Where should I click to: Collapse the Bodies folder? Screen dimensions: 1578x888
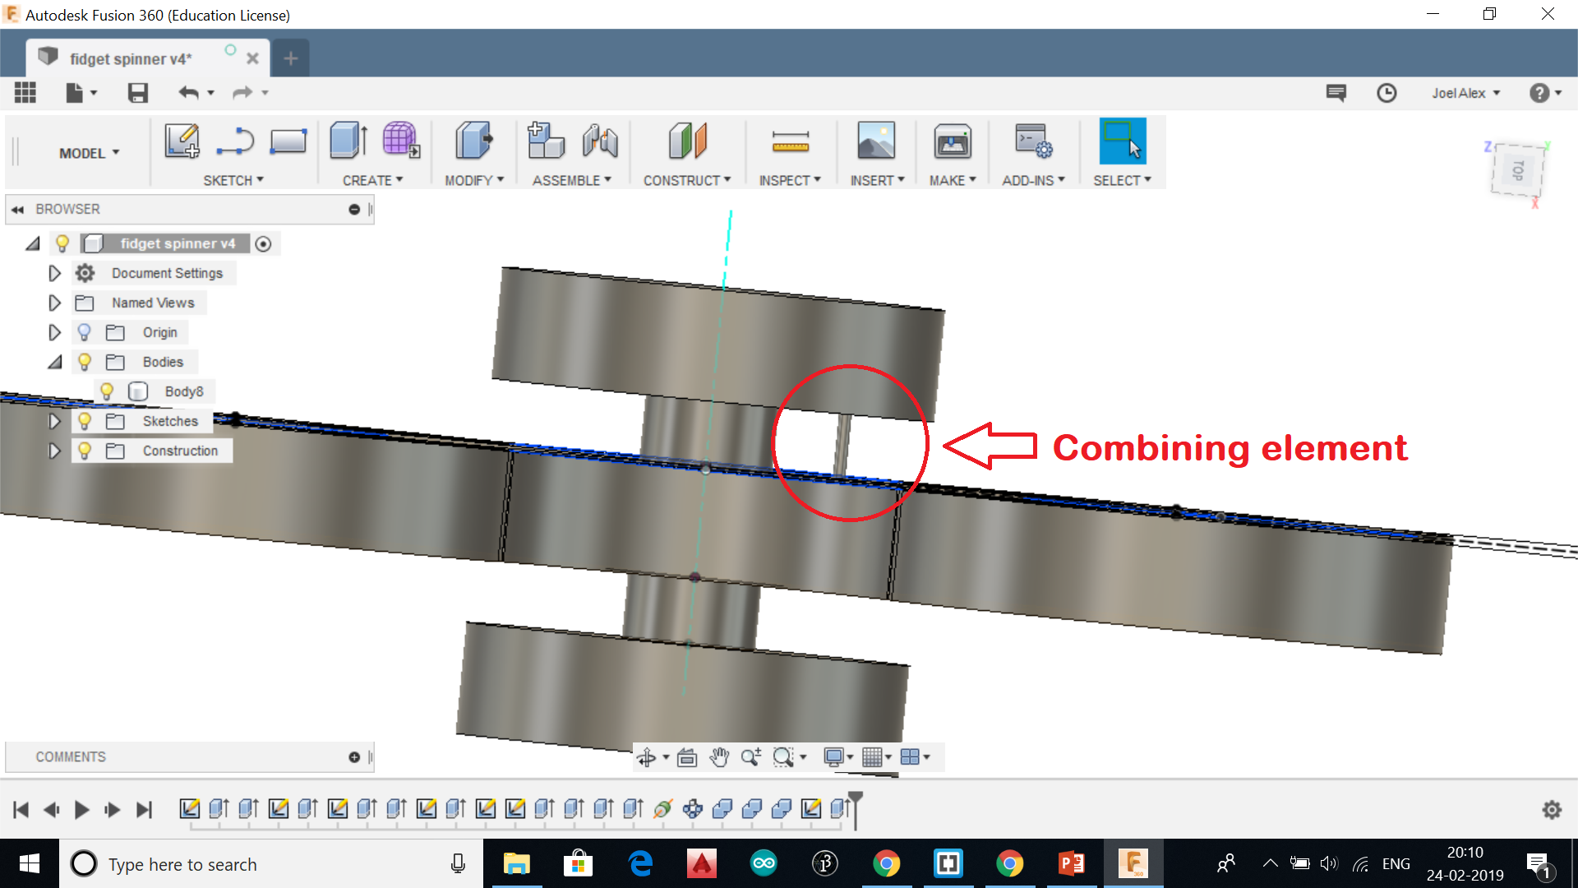54,362
